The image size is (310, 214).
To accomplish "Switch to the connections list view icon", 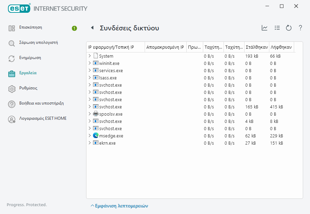I will click(277, 28).
